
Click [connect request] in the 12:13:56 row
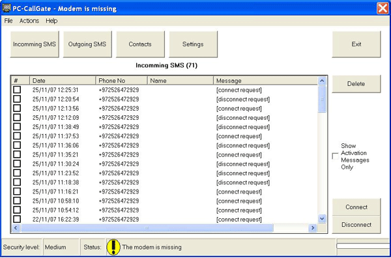(239, 109)
